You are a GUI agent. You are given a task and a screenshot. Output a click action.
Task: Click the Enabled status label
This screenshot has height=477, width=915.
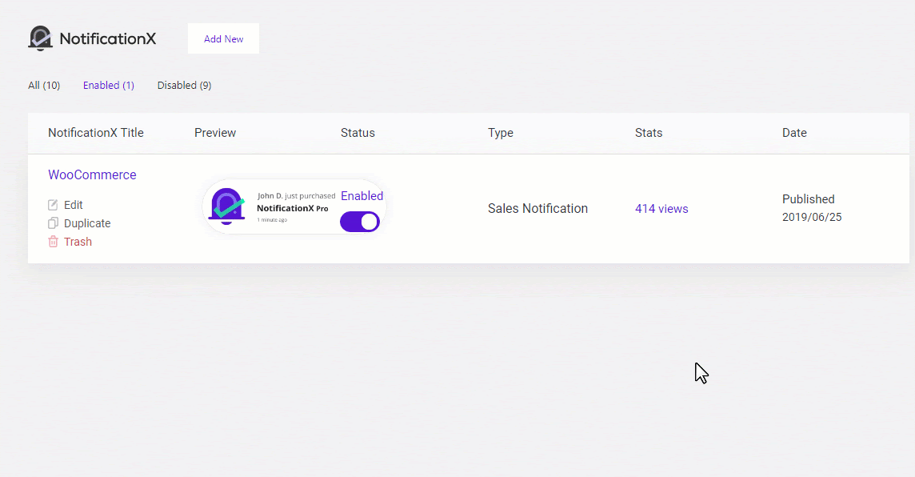coord(362,195)
